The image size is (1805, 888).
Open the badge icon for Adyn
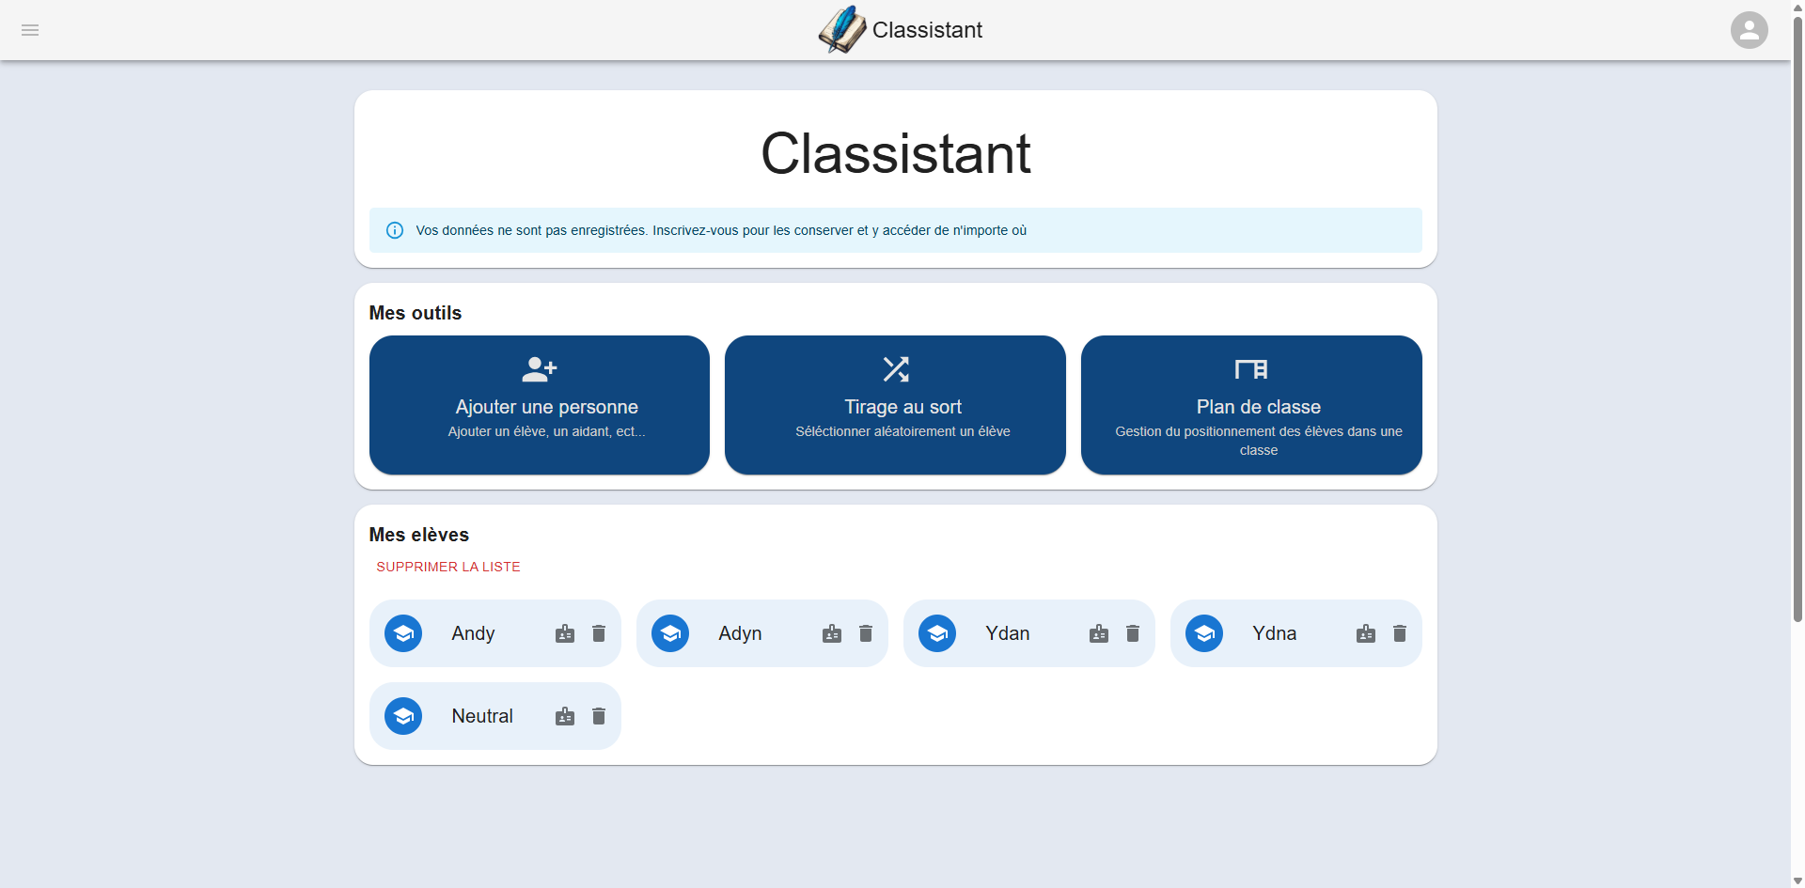[832, 633]
